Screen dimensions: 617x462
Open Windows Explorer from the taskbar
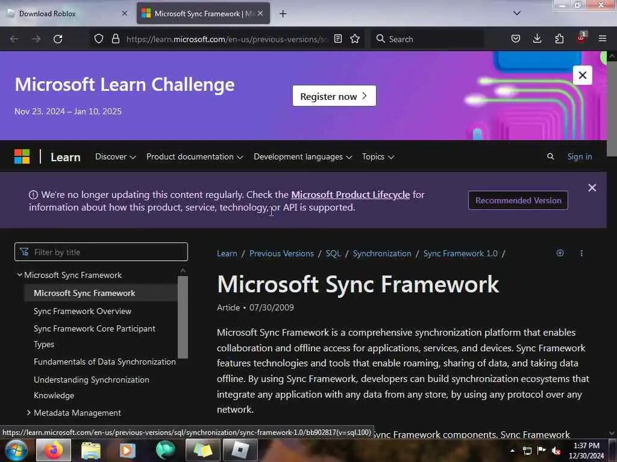(91, 451)
